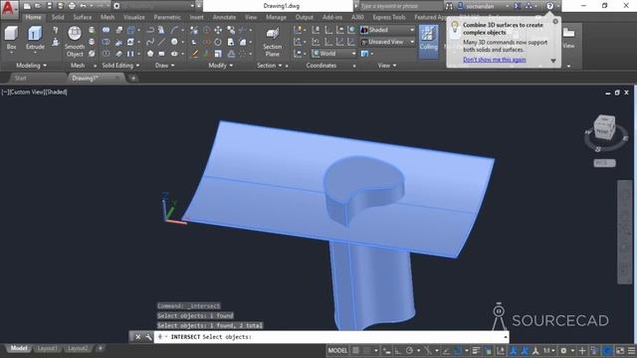Click the Undo arrow in quick access toolbar
Screen dimensions: 637x358
[x=84, y=6]
